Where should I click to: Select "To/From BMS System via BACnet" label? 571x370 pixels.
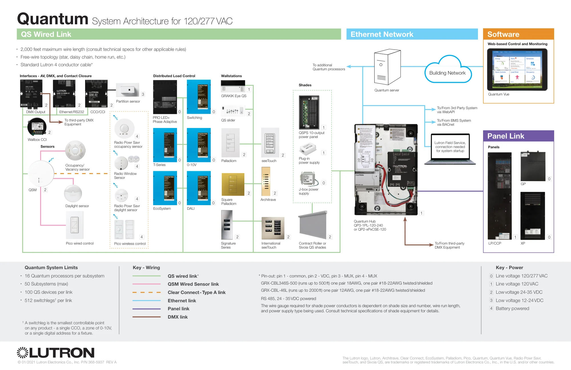point(454,122)
